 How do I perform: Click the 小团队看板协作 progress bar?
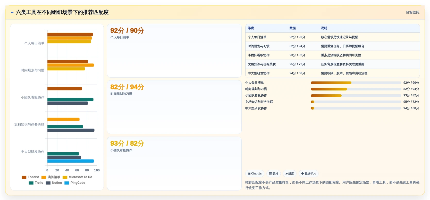(x=356, y=96)
